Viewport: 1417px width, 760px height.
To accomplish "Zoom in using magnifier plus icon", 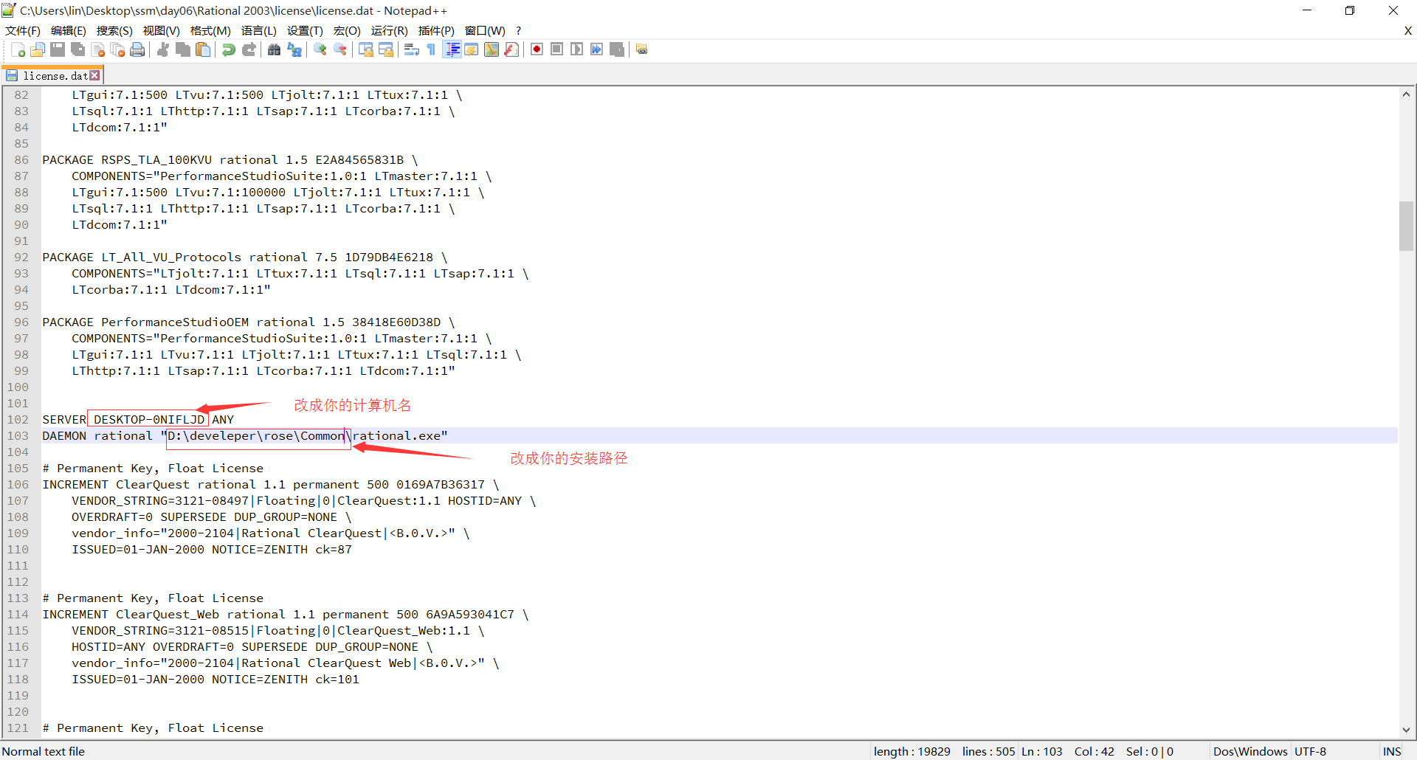I will click(x=320, y=49).
